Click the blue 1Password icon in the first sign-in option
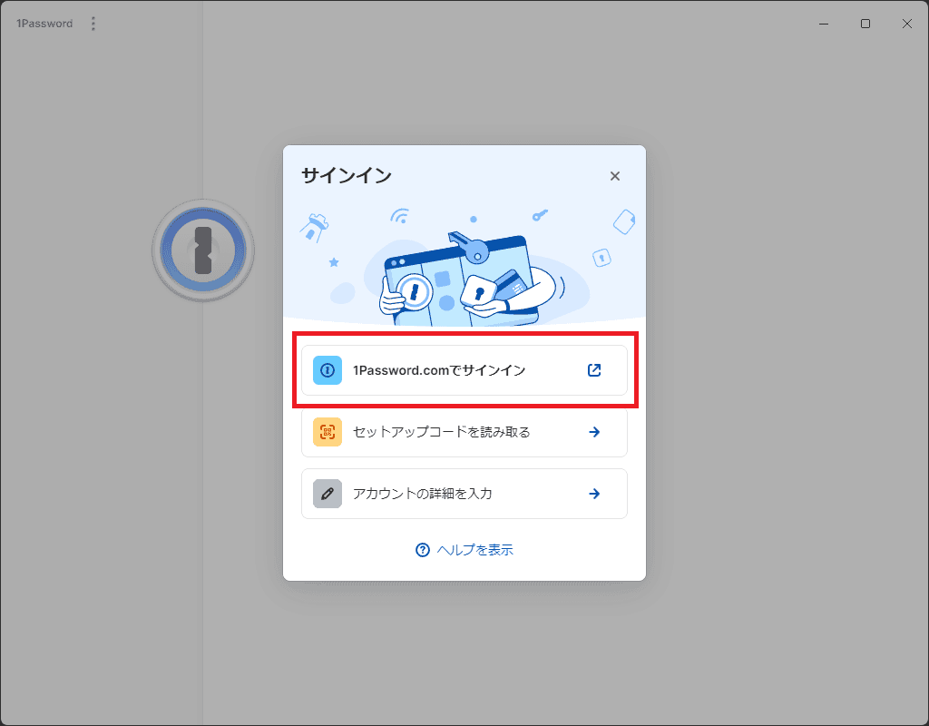Image resolution: width=929 pixels, height=726 pixels. click(x=328, y=370)
